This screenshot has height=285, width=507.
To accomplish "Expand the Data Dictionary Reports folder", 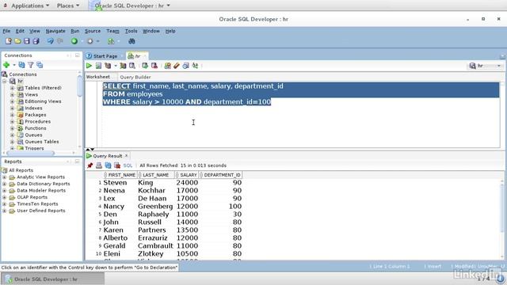I will [x=4, y=184].
